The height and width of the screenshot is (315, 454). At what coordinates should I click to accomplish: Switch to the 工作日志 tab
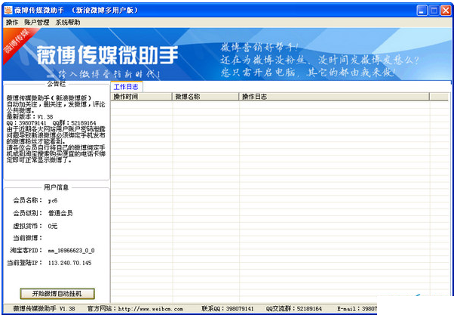pos(126,87)
